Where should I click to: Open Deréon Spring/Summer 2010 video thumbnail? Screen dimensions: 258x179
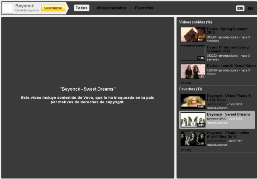coord(193,34)
